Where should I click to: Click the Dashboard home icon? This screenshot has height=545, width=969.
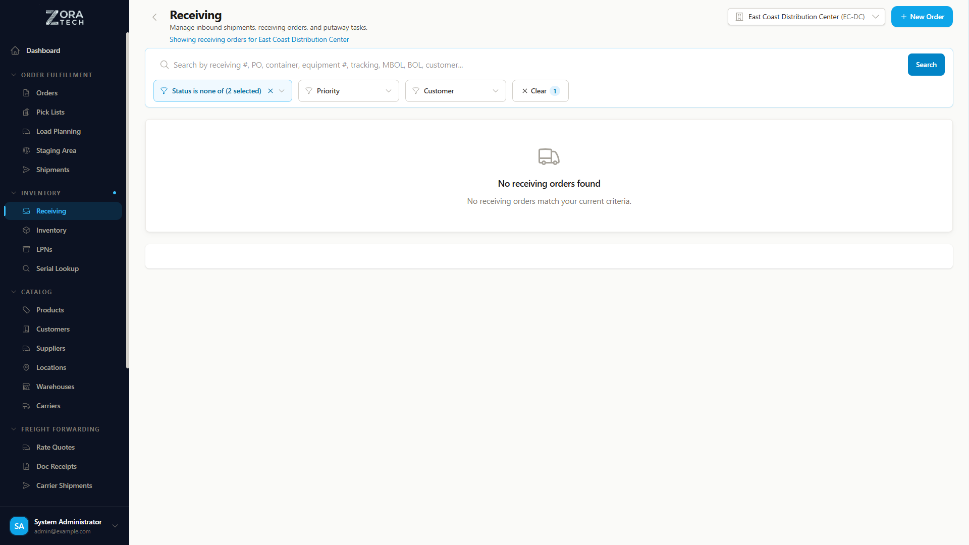pyautogui.click(x=15, y=50)
